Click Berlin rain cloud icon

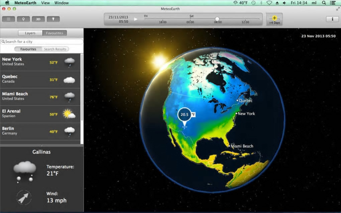tap(70, 132)
